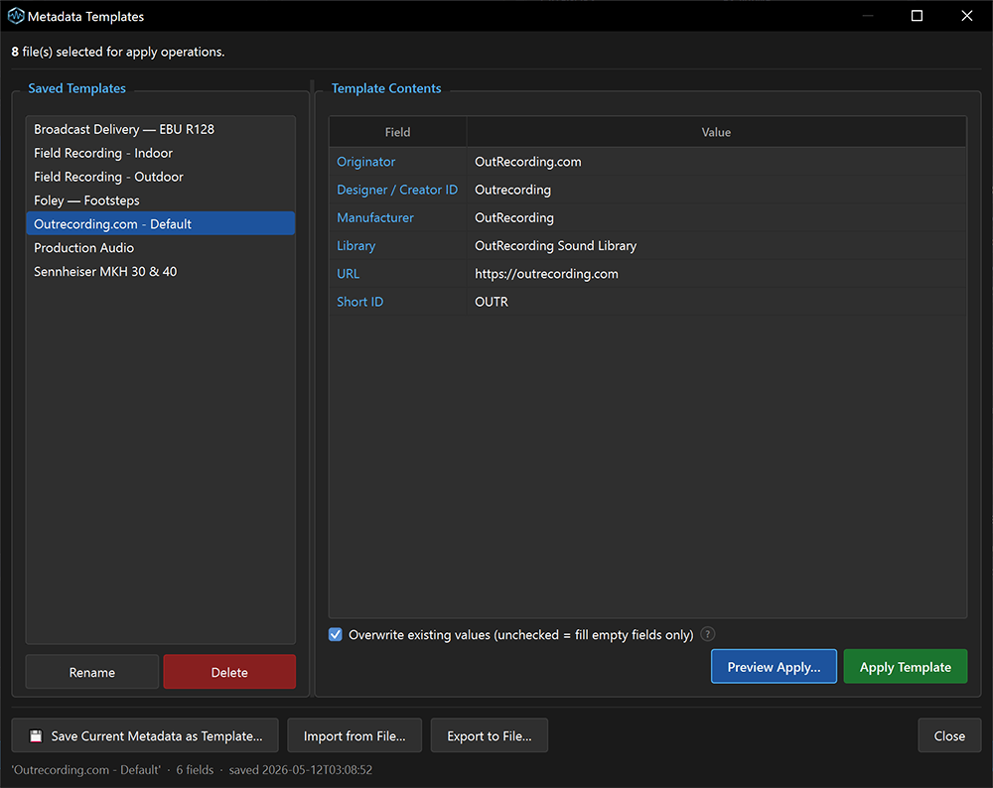The width and height of the screenshot is (993, 788).
Task: Select Outrecording.com - Default template
Action: click(x=160, y=224)
